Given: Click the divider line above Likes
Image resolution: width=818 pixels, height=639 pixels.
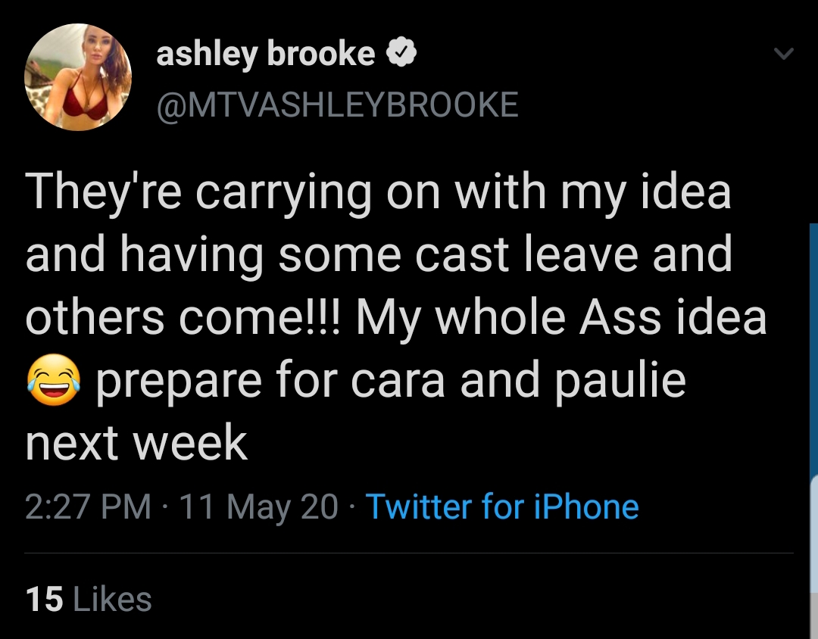Looking at the screenshot, I should coord(409,553).
